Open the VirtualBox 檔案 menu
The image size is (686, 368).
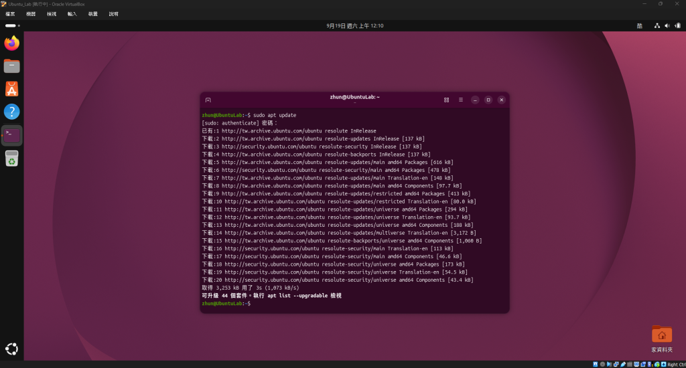(x=10, y=14)
